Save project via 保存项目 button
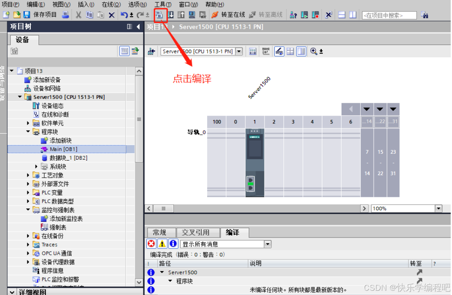The height and width of the screenshot is (295, 452). [x=40, y=15]
